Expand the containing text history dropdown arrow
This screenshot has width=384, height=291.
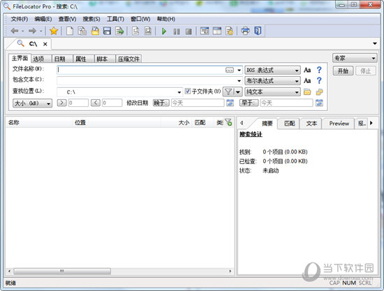239,80
